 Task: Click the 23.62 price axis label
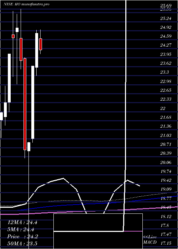pyautogui.click(x=166, y=63)
